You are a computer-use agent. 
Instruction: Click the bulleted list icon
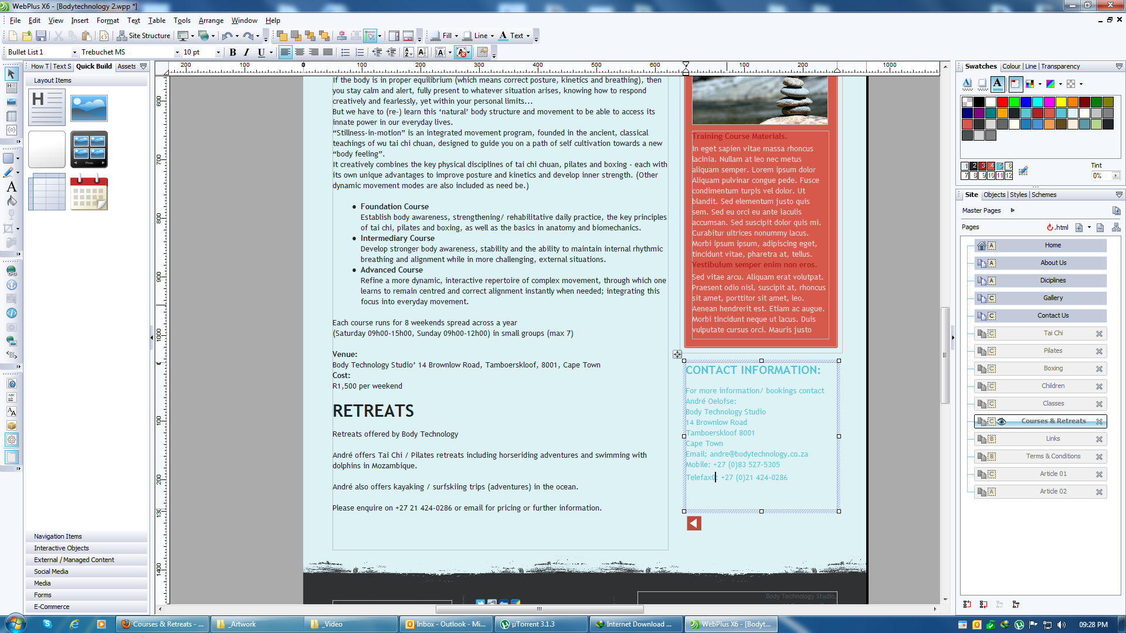pyautogui.click(x=345, y=52)
